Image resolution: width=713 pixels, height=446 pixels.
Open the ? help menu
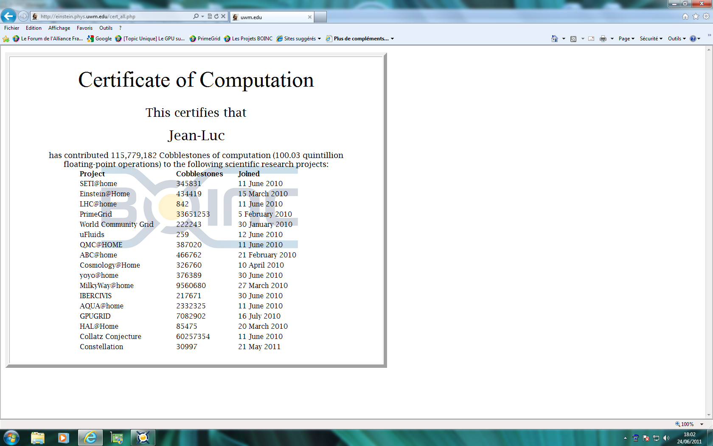120,28
